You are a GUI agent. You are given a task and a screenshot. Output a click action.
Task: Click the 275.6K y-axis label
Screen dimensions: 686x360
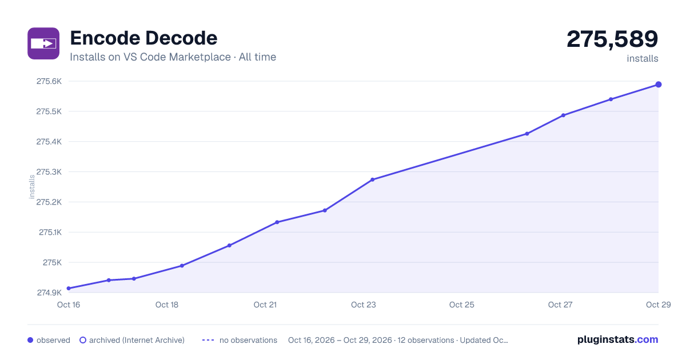pyautogui.click(x=49, y=81)
